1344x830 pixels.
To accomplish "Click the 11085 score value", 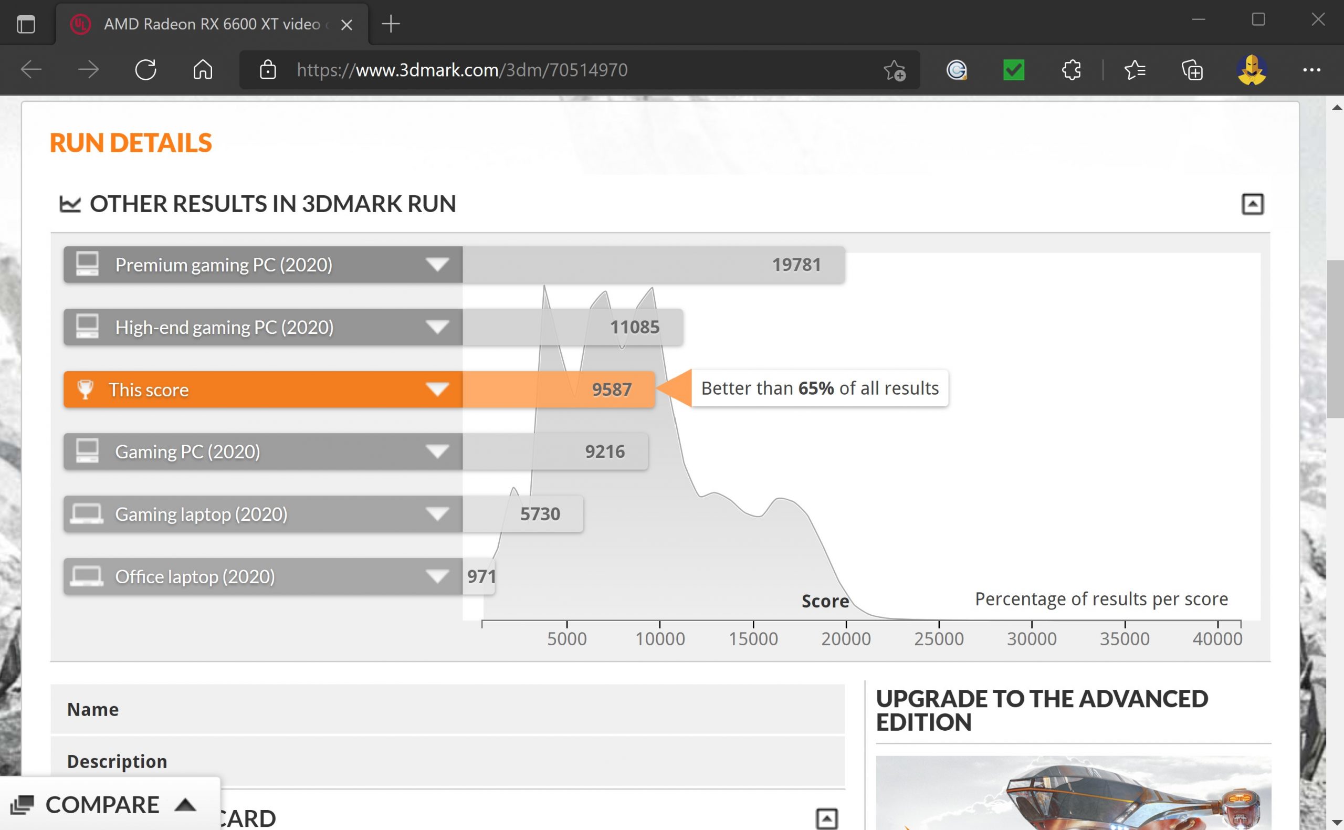I will tap(634, 327).
